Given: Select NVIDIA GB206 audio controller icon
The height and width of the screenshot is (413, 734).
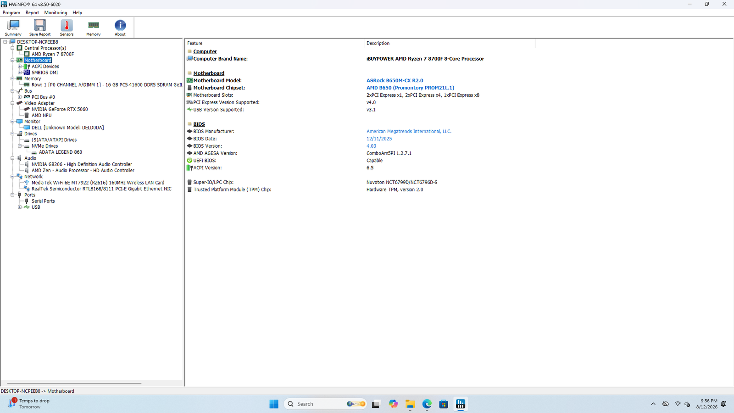Looking at the screenshot, I should coord(27,164).
